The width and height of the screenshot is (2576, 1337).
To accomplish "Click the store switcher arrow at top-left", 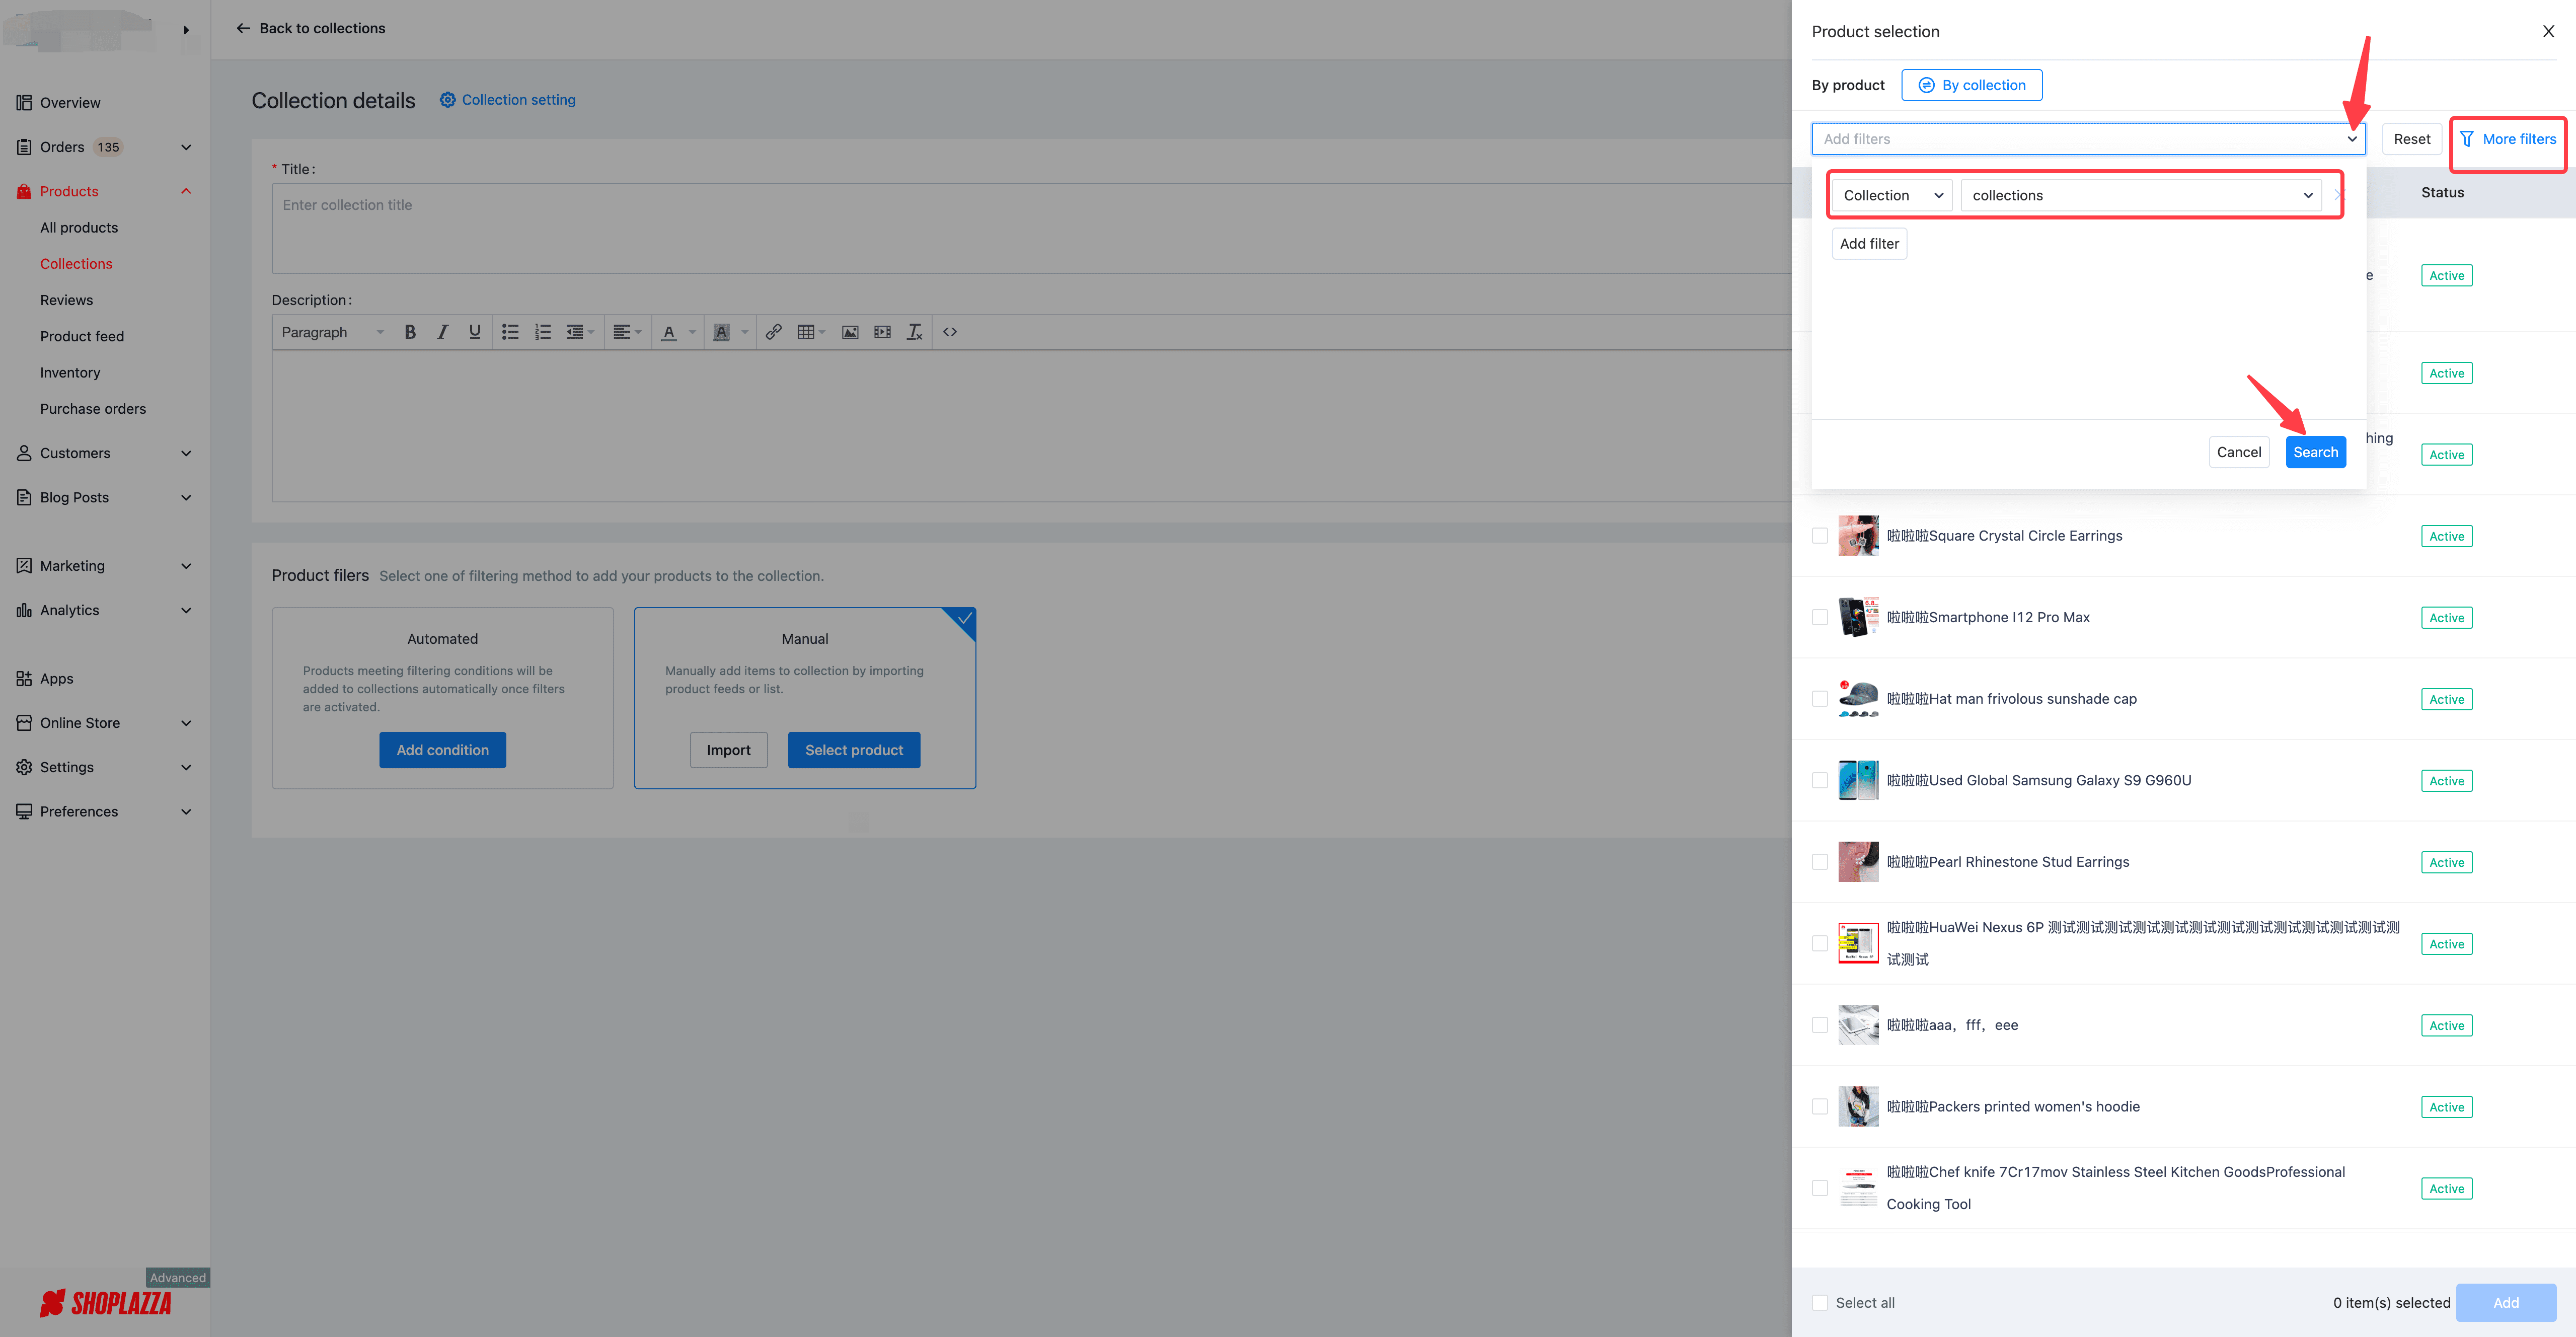I will pos(186,30).
